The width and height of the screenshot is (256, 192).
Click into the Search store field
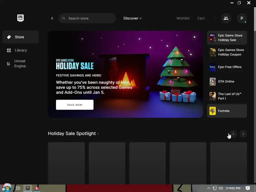click(x=87, y=18)
